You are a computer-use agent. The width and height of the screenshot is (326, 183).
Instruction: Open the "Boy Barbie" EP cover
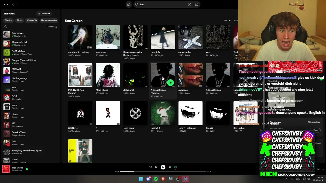[245, 113]
